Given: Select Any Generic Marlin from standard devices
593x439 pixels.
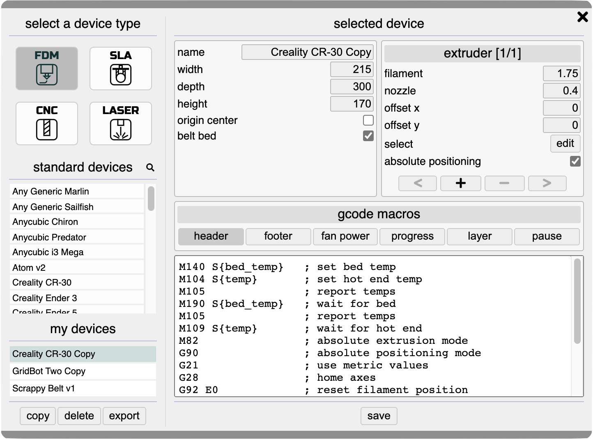Looking at the screenshot, I should click(x=77, y=191).
